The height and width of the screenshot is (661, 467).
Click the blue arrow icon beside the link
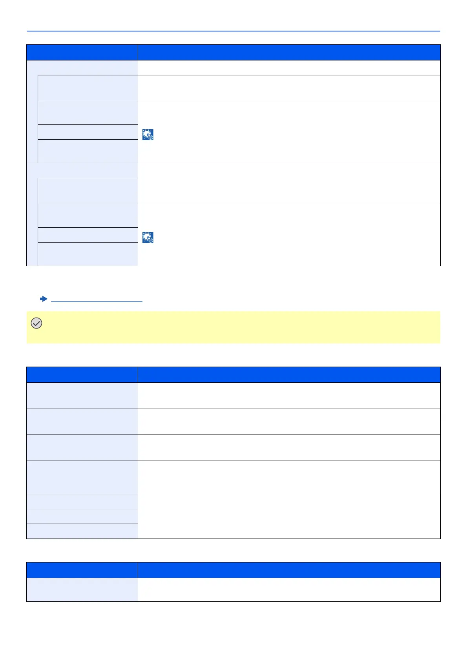44,299
